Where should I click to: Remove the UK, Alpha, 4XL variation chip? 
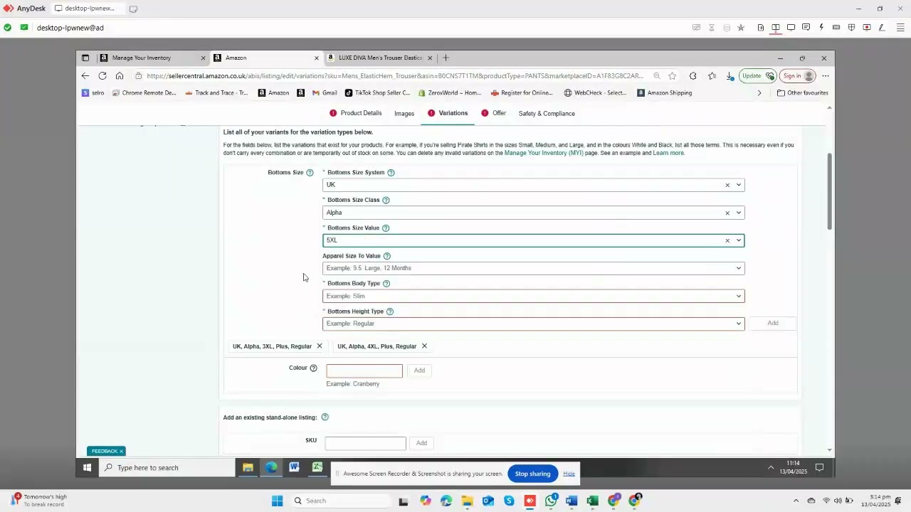click(424, 346)
